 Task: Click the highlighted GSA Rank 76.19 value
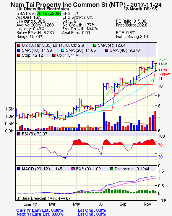pos(49,13)
